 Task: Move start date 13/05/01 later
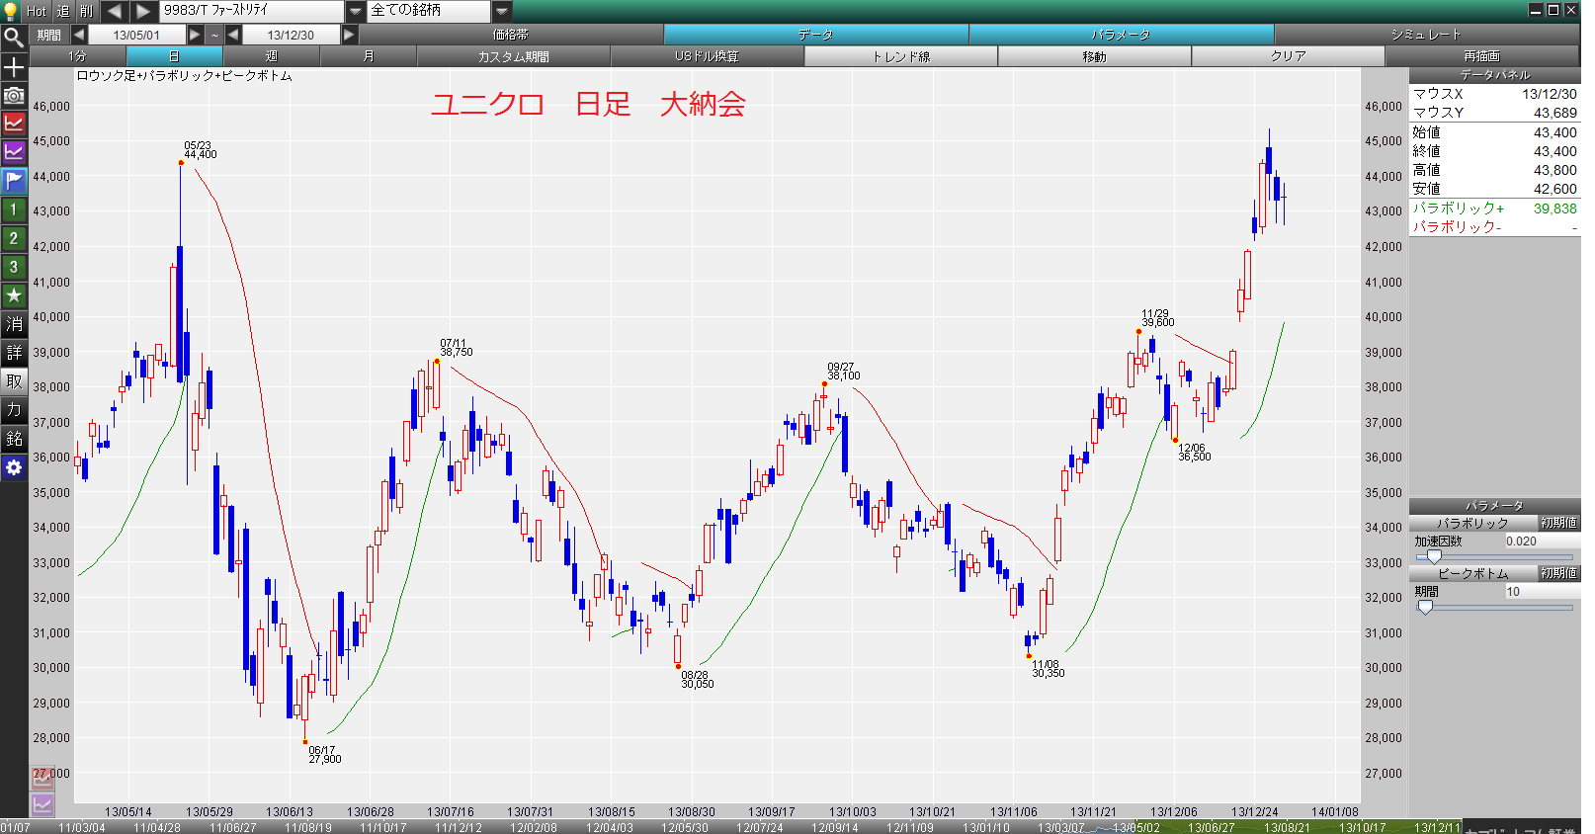tap(195, 35)
